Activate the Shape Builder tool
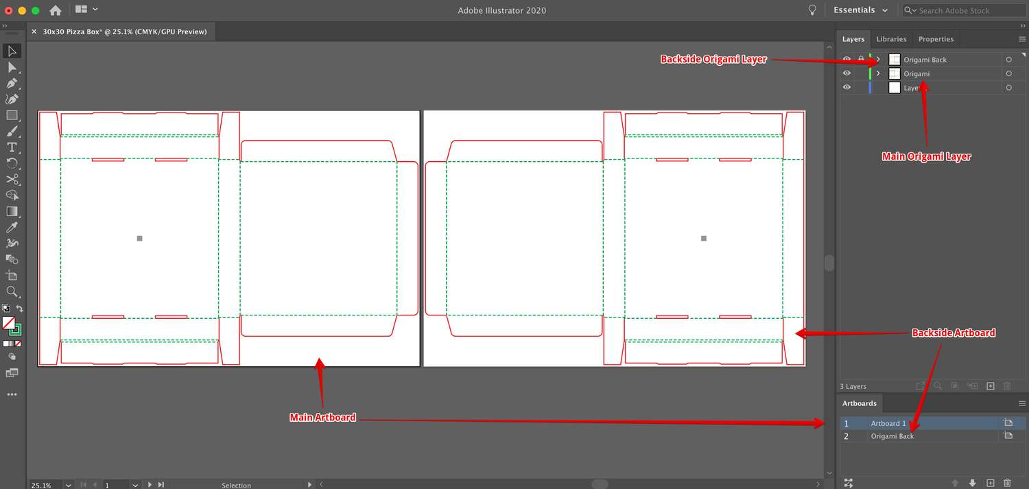The width and height of the screenshot is (1029, 489). tap(12, 195)
